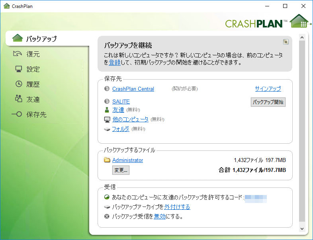
Task: Switch to the 復元 restore tab
Action: pos(33,54)
